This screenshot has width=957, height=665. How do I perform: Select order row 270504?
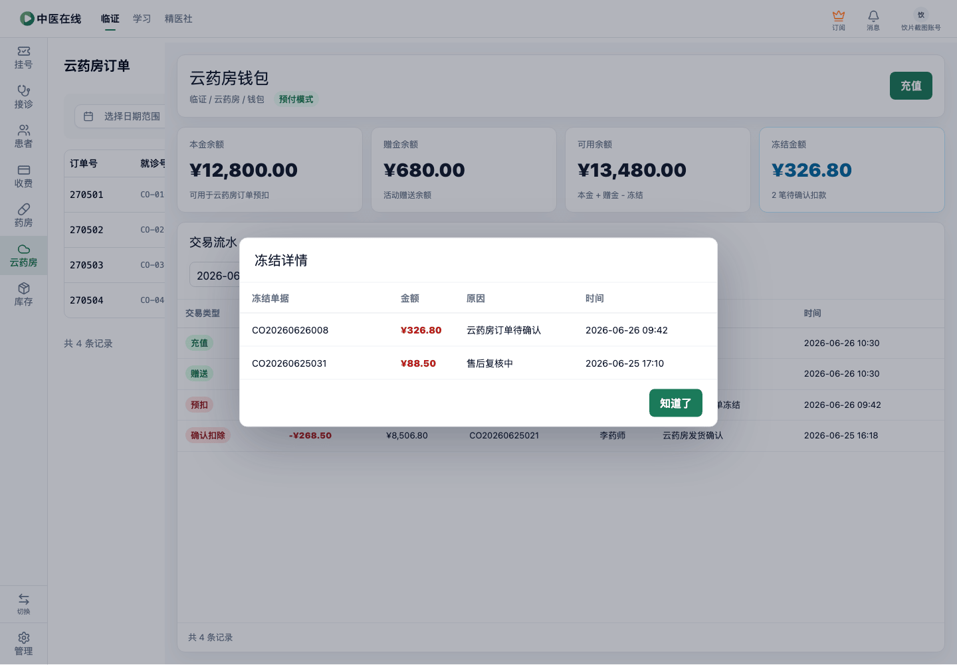114,300
